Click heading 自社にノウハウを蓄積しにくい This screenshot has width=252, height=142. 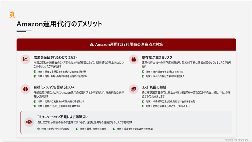(54, 87)
